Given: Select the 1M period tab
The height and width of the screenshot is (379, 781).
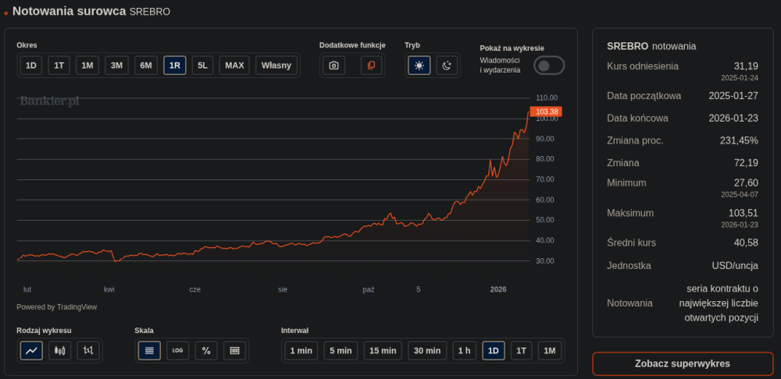Looking at the screenshot, I should coord(87,66).
